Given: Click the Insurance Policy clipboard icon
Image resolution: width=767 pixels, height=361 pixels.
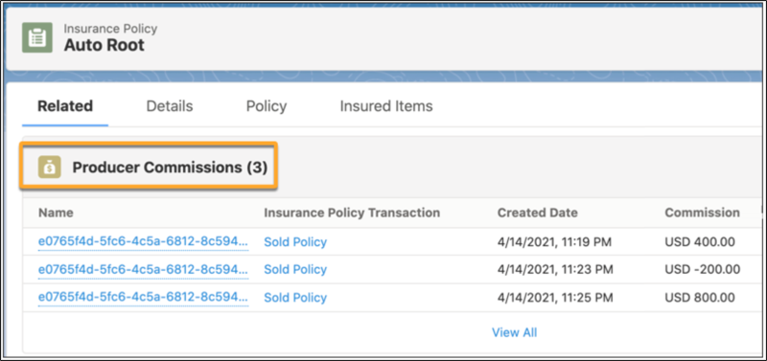Looking at the screenshot, I should pyautogui.click(x=37, y=37).
